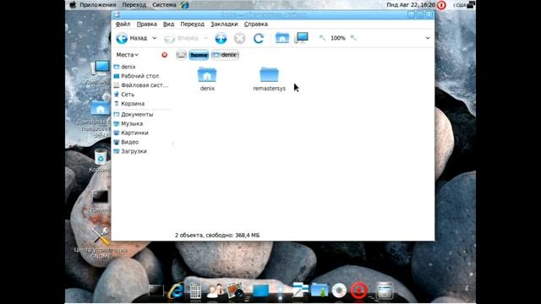Launch the browser globe in top panel
Viewport: 541px width, 304px height.
pyautogui.click(x=184, y=5)
